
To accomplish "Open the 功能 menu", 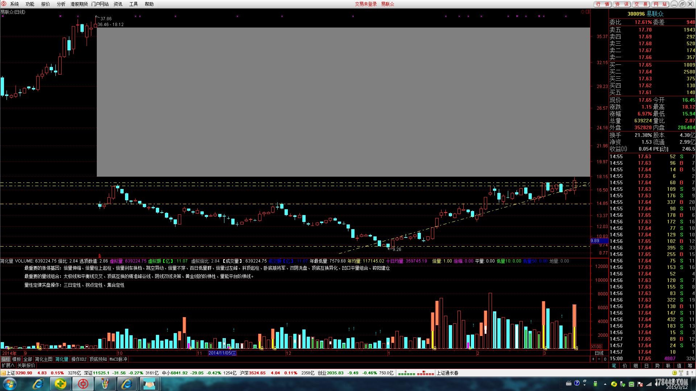I will pyautogui.click(x=30, y=4).
